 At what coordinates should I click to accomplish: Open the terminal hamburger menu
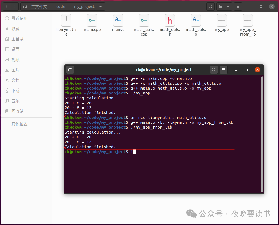pyautogui.click(x=224, y=70)
